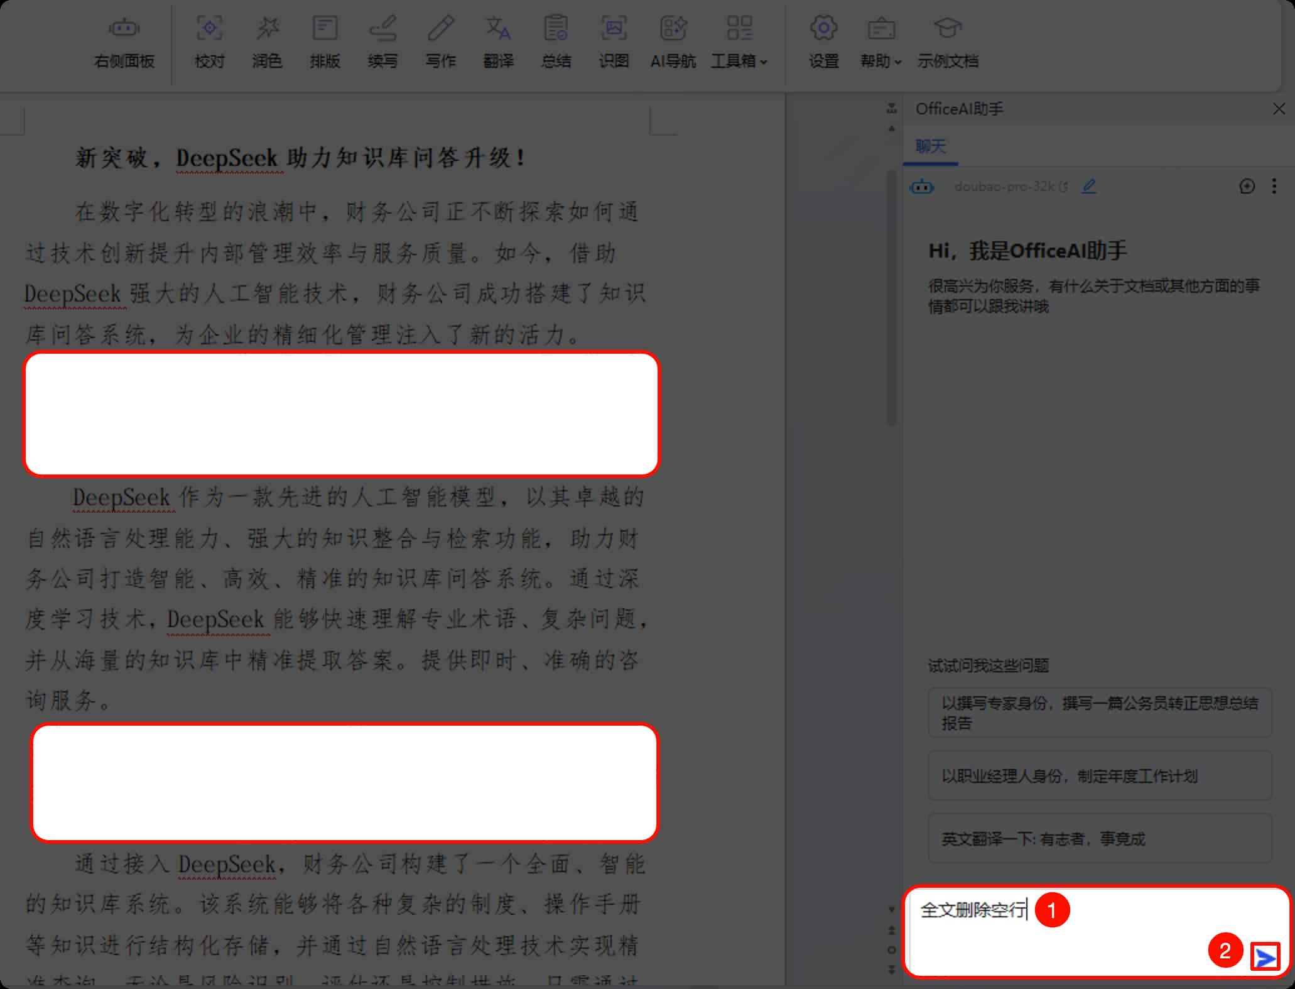
Task: Click the pencil edit icon beside doubao-pro-32k
Action: [x=1090, y=186]
